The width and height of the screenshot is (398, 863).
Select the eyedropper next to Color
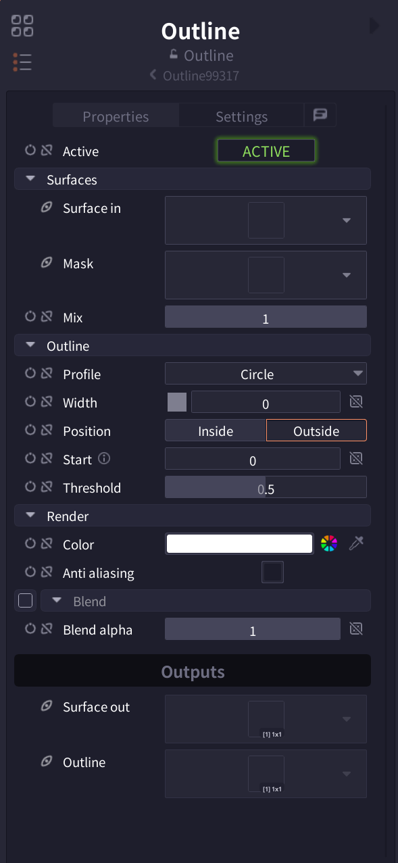pyautogui.click(x=356, y=543)
